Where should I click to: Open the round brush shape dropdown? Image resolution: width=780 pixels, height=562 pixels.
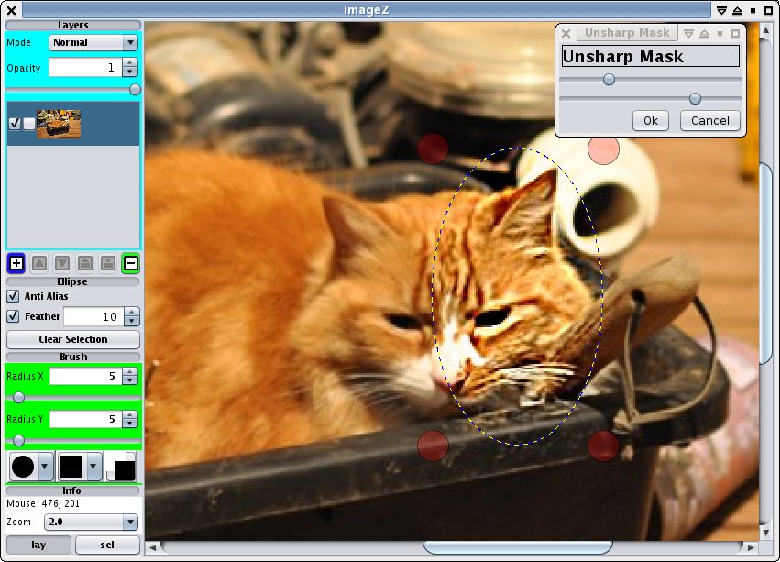[x=44, y=467]
